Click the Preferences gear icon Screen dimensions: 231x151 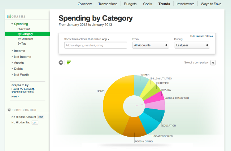click(x=9, y=110)
